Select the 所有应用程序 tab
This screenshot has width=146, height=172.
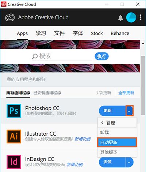[18, 93]
